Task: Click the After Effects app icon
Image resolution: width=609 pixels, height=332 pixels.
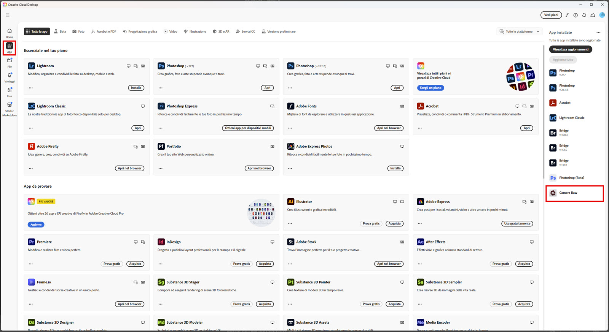Action: [x=421, y=242]
